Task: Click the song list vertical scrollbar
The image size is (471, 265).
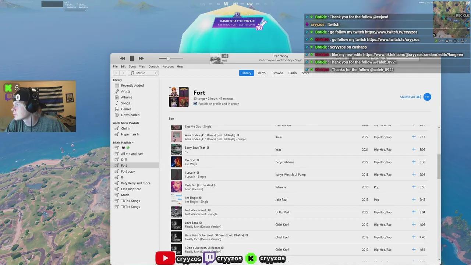Action: coord(439,167)
